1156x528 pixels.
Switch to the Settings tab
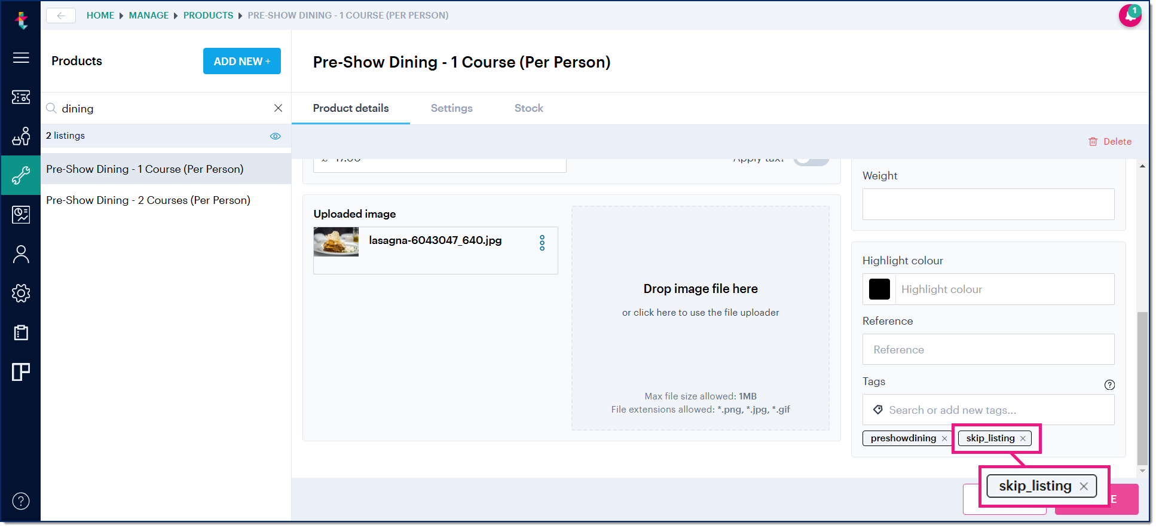pos(452,108)
